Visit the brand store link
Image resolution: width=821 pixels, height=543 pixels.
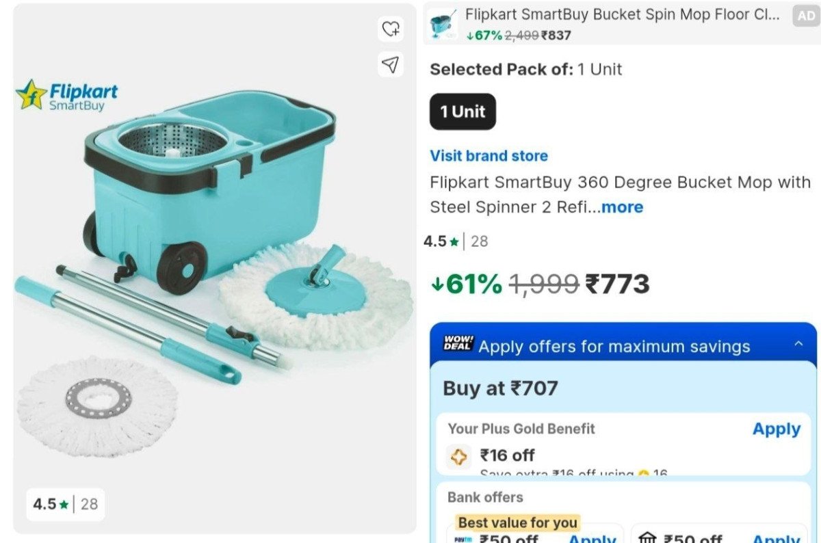pos(488,156)
